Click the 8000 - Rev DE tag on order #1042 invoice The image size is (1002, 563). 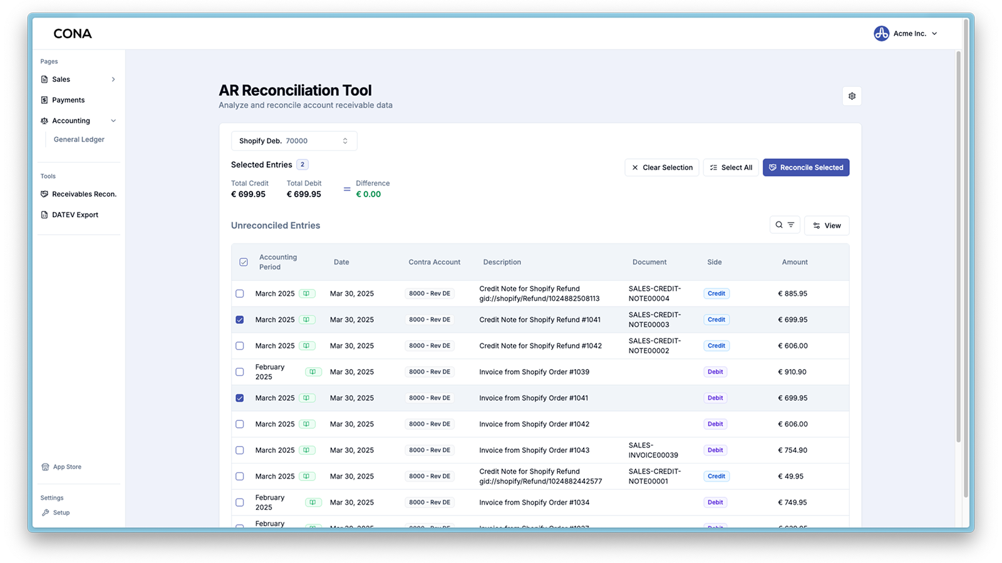point(430,424)
